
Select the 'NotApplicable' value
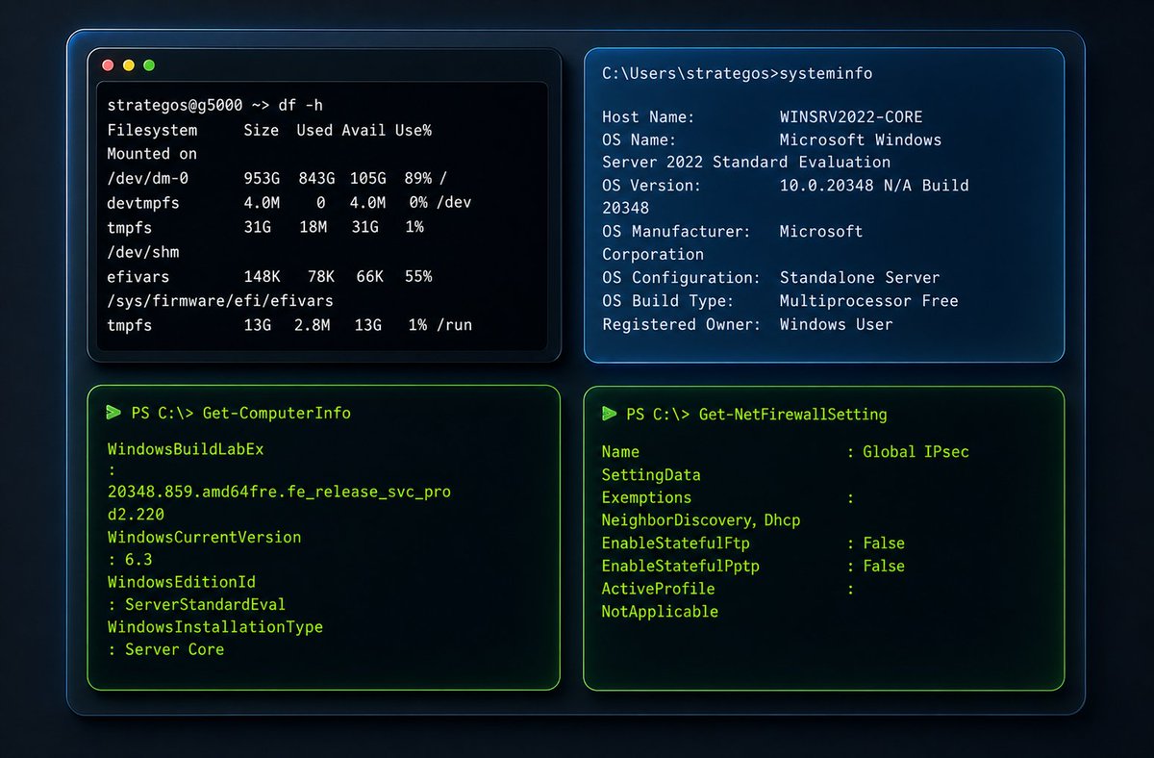660,612
